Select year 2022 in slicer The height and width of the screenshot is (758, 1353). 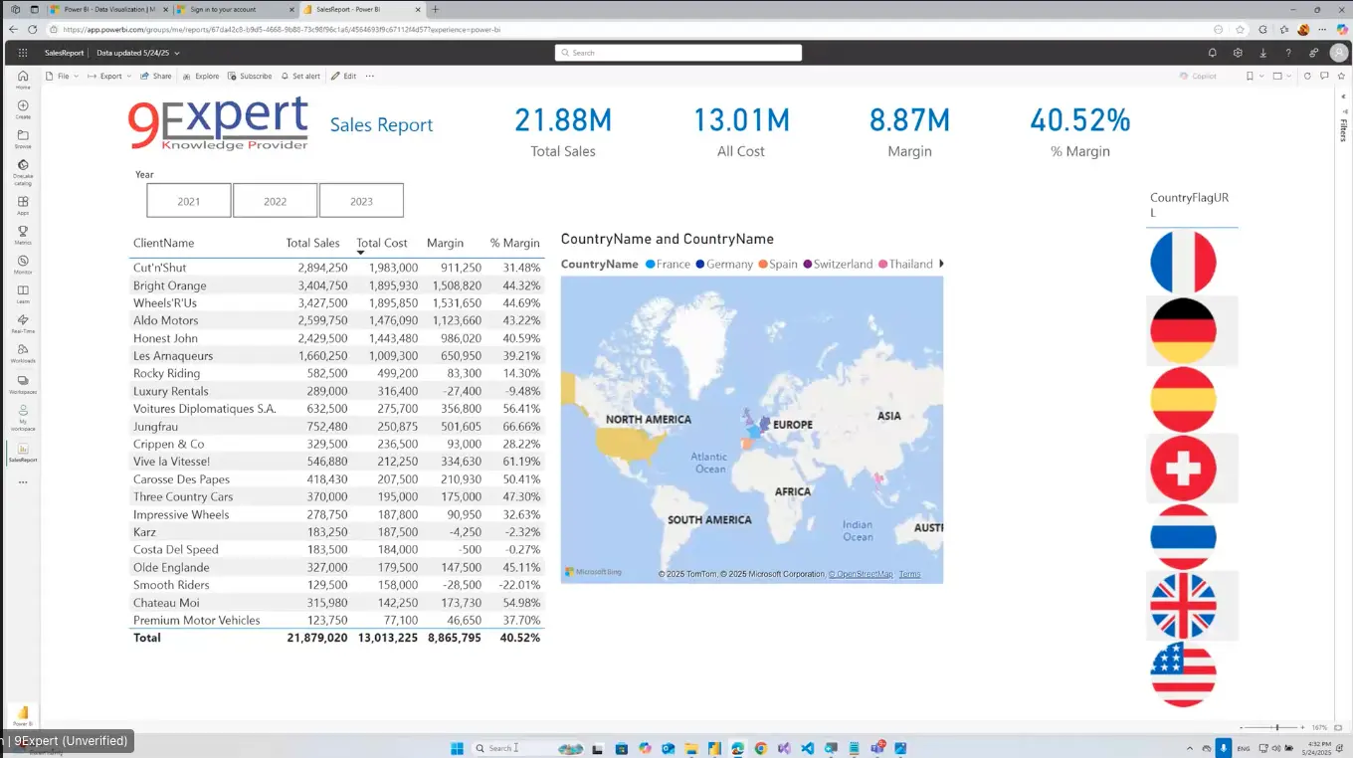click(x=275, y=200)
